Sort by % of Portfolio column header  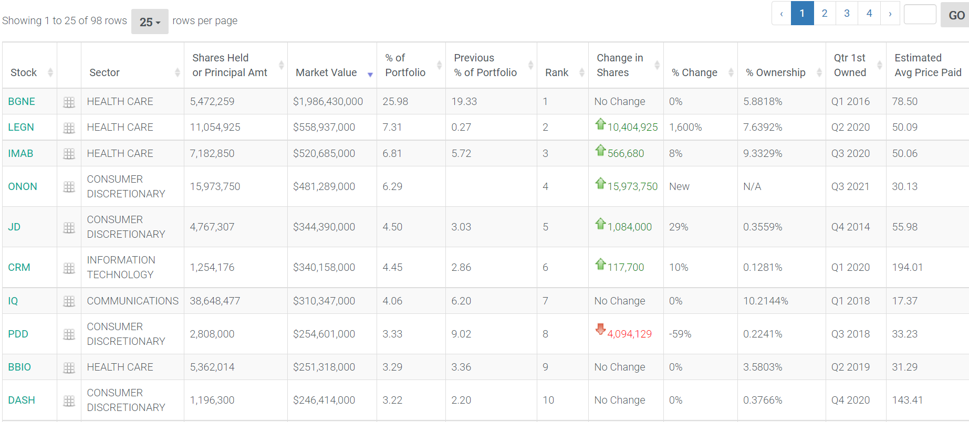tap(405, 65)
